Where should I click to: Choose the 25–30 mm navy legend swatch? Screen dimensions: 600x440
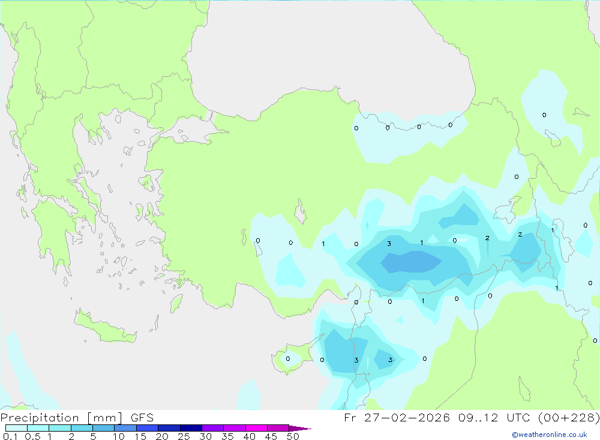(x=191, y=428)
